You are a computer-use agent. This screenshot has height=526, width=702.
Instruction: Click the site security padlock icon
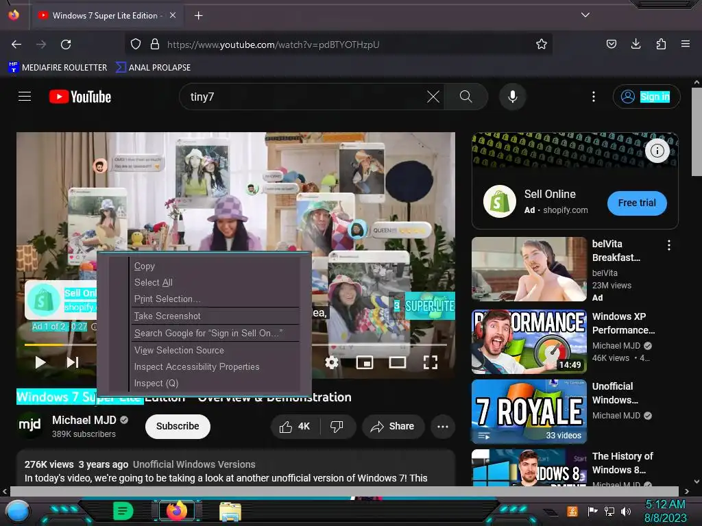click(x=155, y=45)
